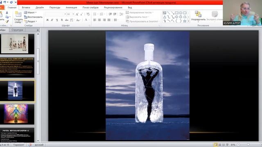Click the bullets list icon
Screen dimensions: 262x147
pyautogui.click(x=95, y=14)
